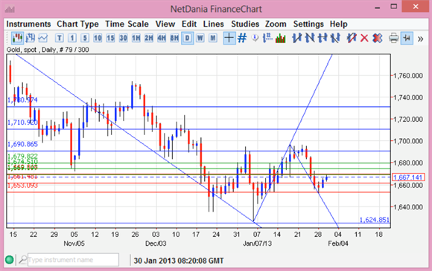This screenshot has width=432, height=271.
Task: Click the 1,679.822 green line label
Action: click(x=22, y=156)
